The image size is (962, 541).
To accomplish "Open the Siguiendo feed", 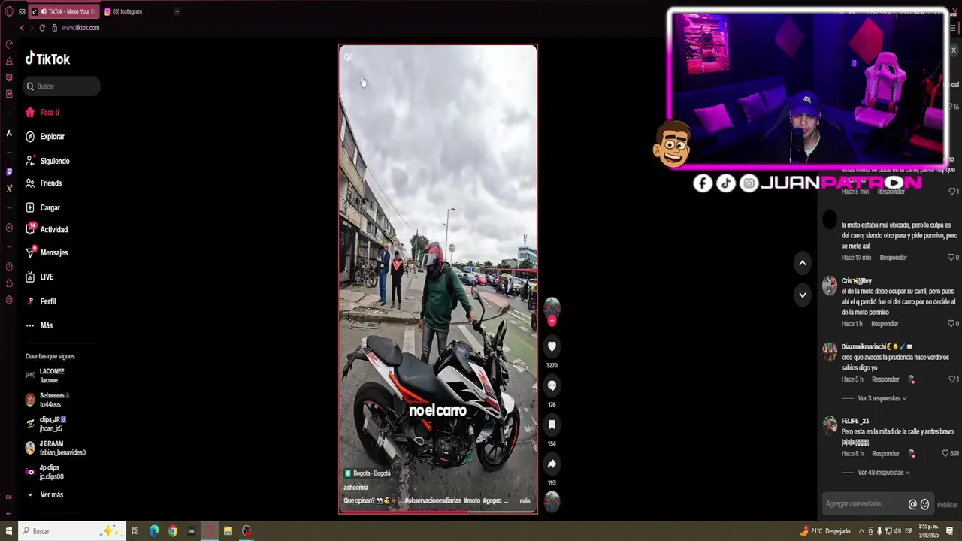I will click(47, 161).
